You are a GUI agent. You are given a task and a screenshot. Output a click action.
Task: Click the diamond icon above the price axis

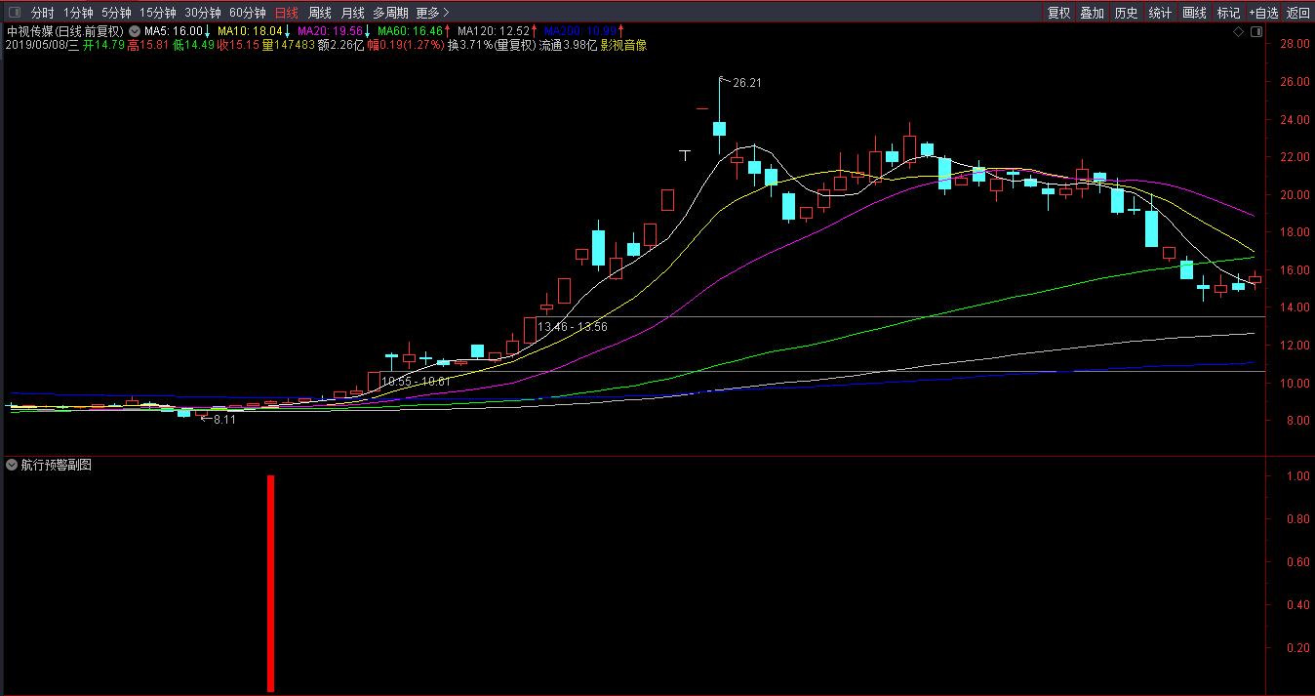[1239, 31]
